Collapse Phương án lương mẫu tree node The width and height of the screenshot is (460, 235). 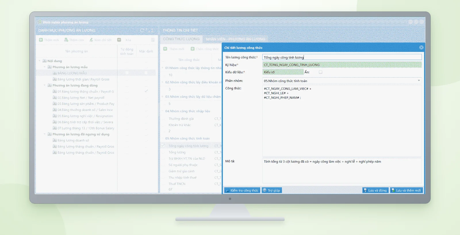45,67
